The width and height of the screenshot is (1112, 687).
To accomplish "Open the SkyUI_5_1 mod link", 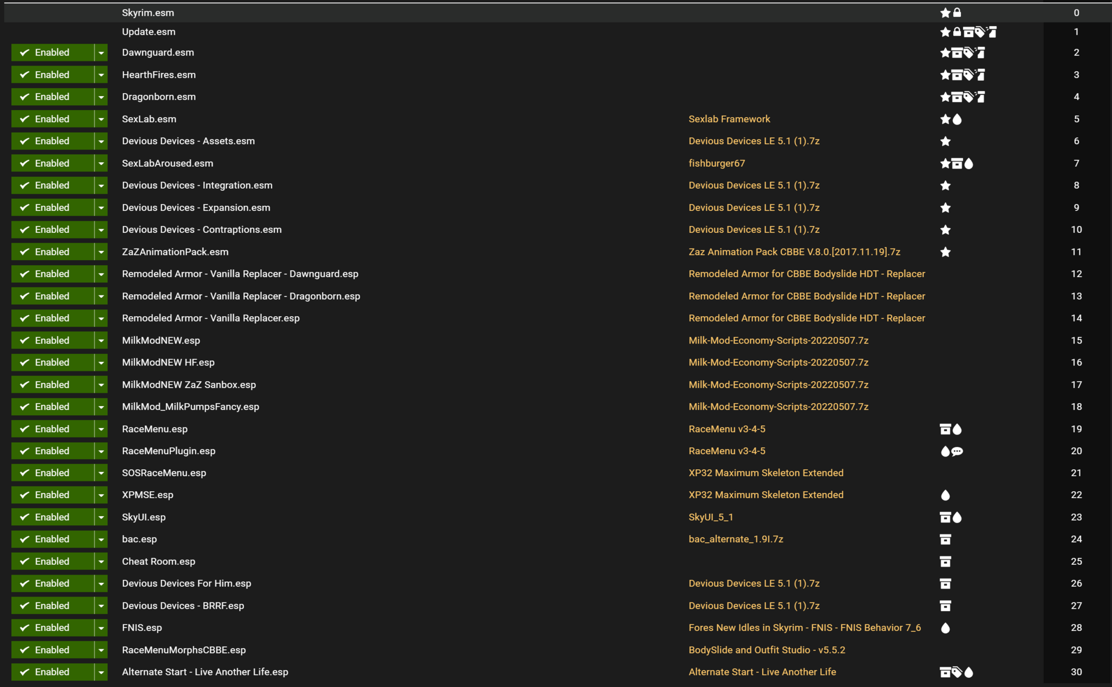I will [x=711, y=517].
